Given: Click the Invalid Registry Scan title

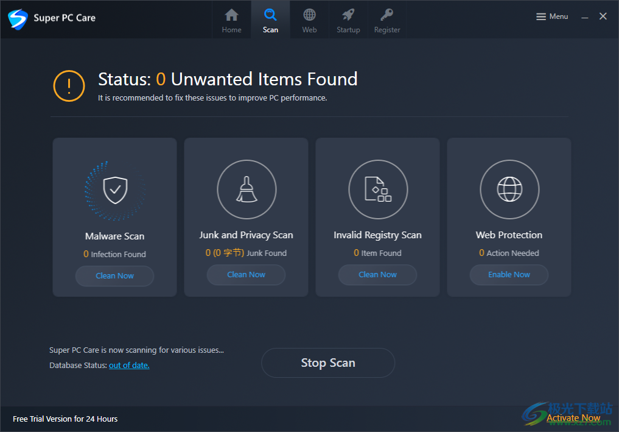Looking at the screenshot, I should coord(377,235).
